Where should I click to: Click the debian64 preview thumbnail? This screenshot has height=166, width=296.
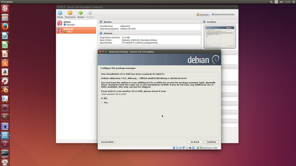(220, 37)
